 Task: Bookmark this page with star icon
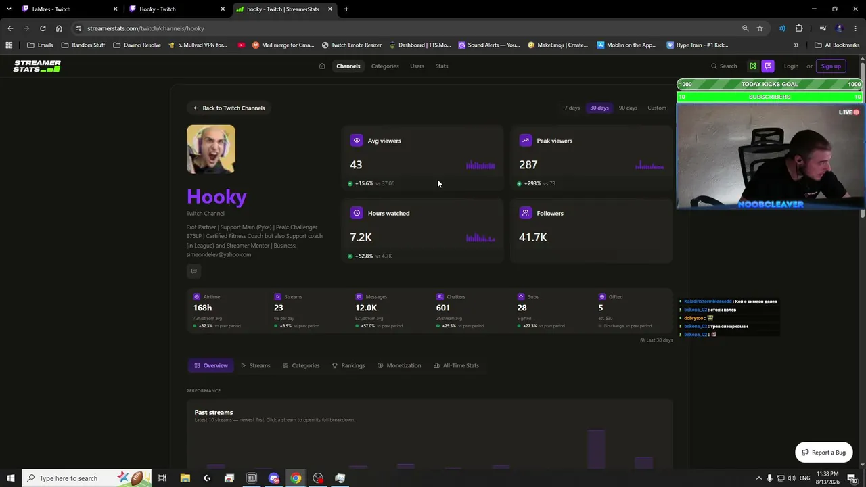(x=760, y=28)
